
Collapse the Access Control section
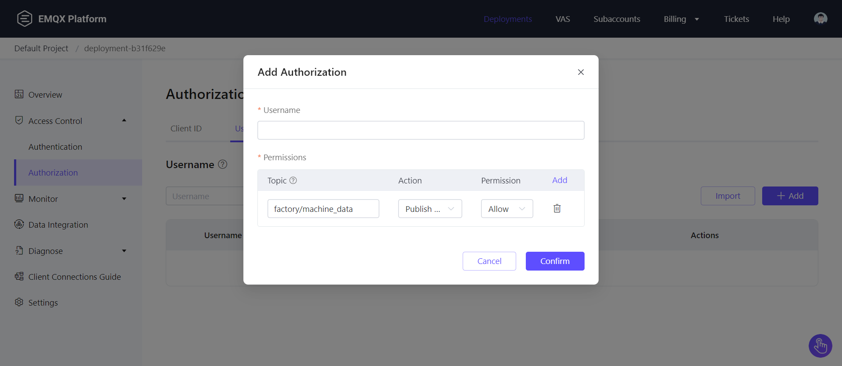tap(124, 120)
